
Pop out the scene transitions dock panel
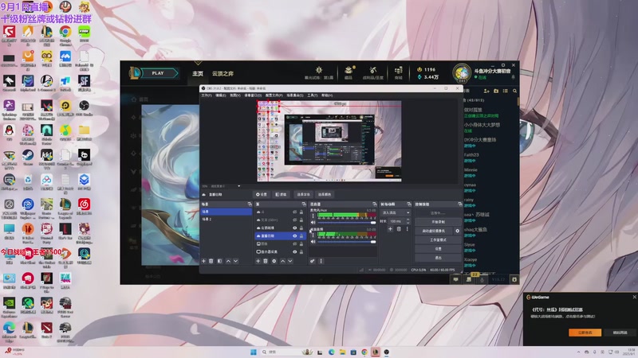(409, 204)
